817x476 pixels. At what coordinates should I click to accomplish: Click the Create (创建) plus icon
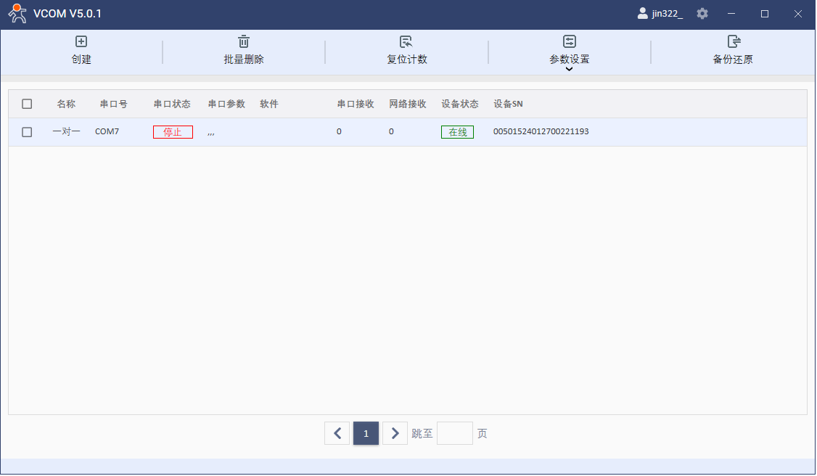tap(81, 42)
